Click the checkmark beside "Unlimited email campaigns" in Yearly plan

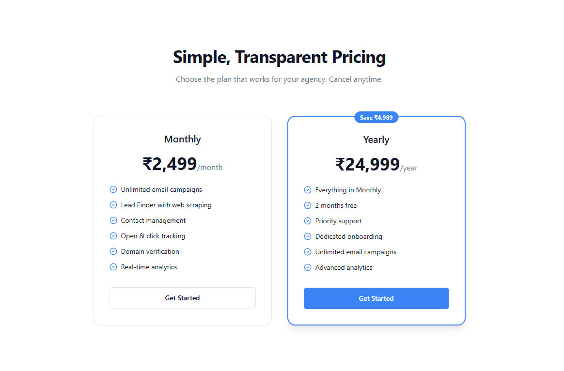pyautogui.click(x=307, y=252)
